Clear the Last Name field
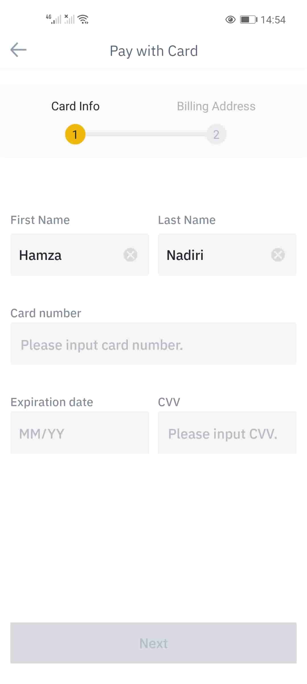Image resolution: width=307 pixels, height=684 pixels. pos(278,255)
